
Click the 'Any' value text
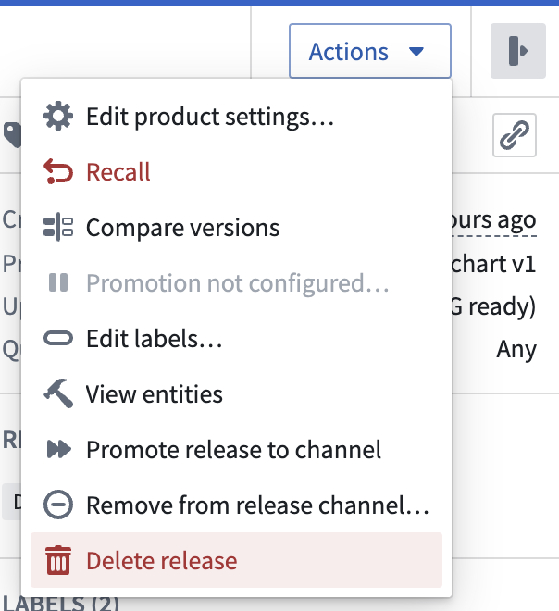pos(516,349)
